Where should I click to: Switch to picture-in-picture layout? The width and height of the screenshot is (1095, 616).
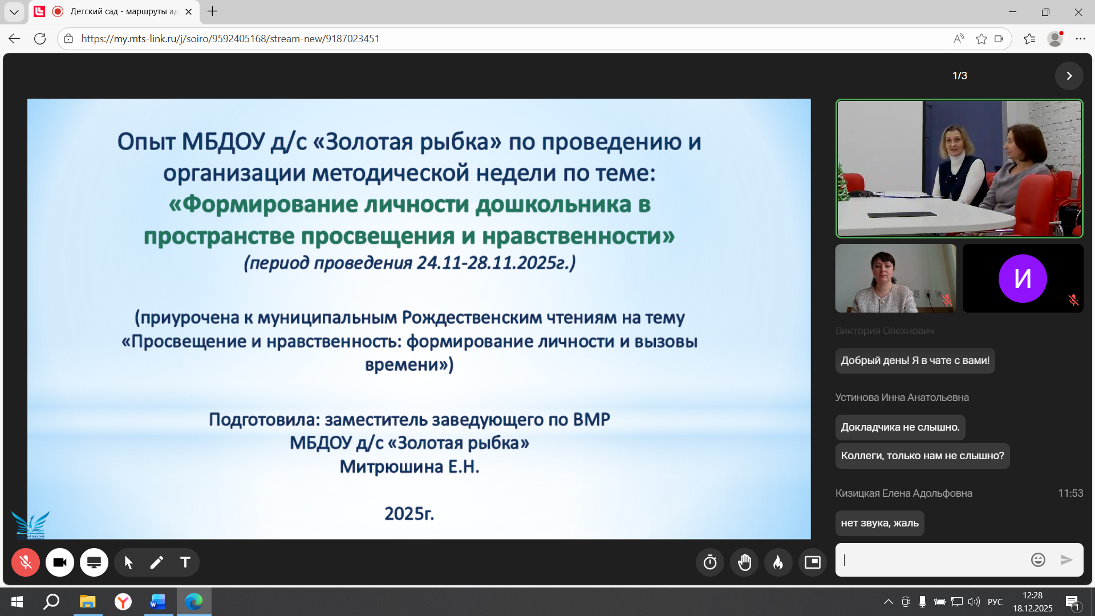(x=813, y=562)
